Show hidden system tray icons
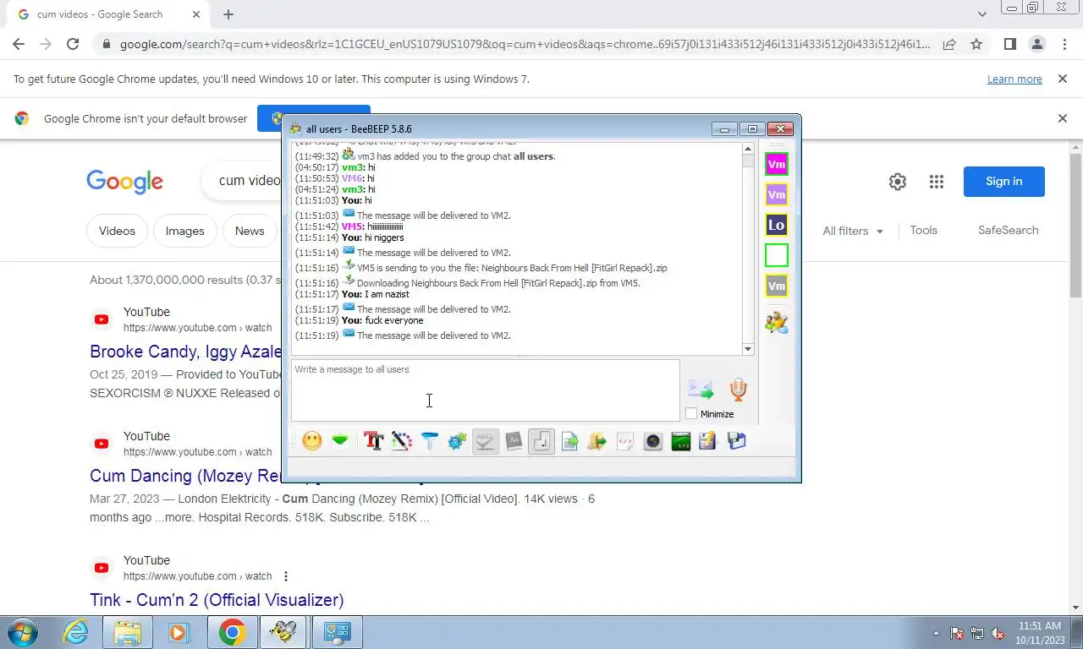Screen dimensions: 1083x649 [936, 633]
